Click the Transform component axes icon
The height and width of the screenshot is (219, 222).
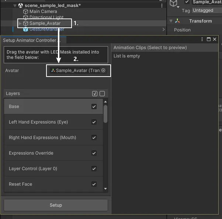click(x=178, y=21)
